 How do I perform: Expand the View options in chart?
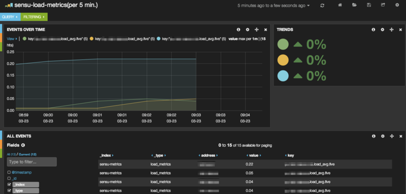12,39
